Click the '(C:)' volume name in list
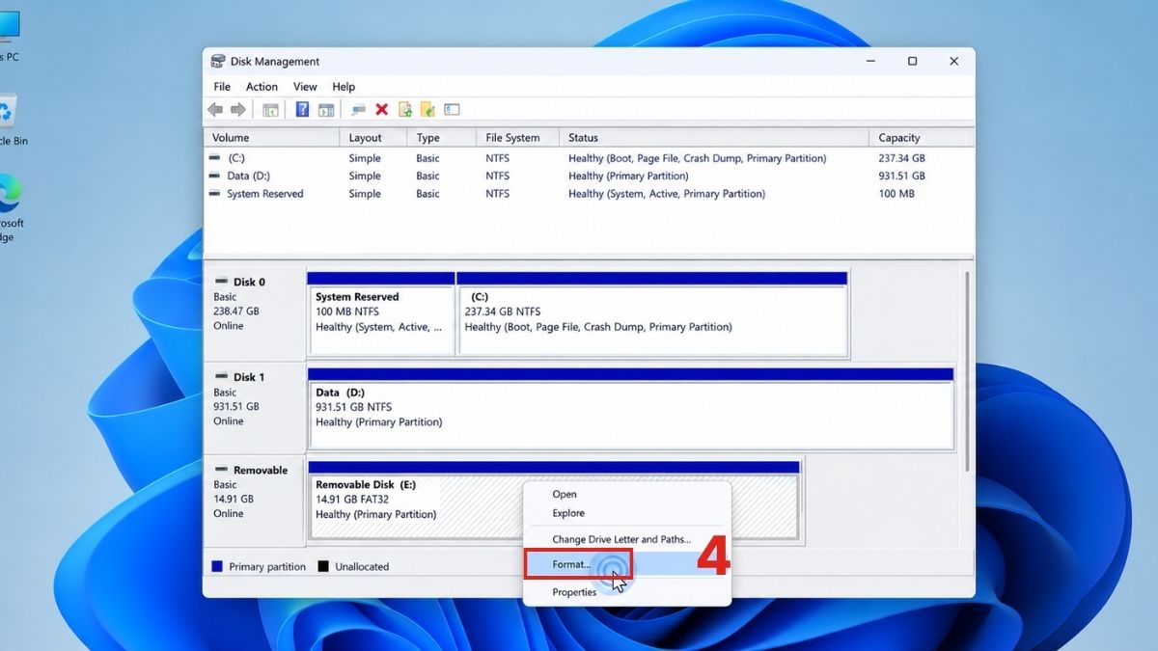Screen dimensions: 1158x651 pyautogui.click(x=236, y=158)
